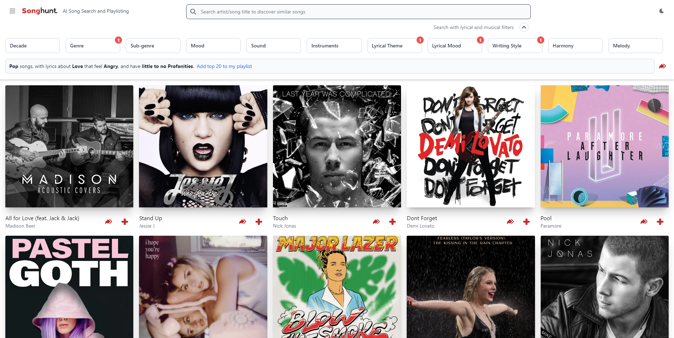
Task: Open the Mood filter dropdown
Action: pos(213,46)
